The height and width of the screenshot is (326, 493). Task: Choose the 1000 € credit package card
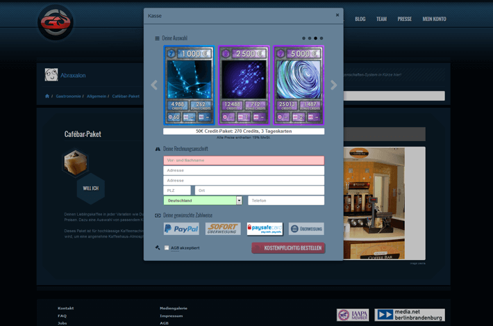point(189,85)
